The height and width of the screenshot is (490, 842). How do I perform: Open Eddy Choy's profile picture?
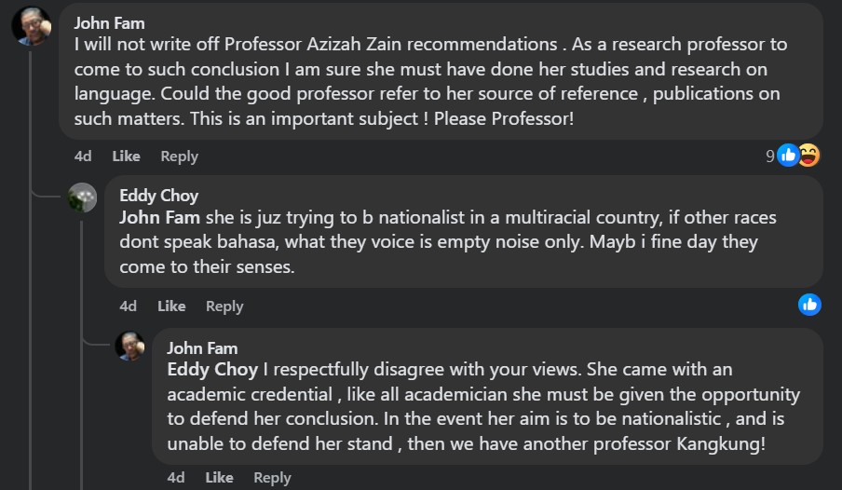[83, 197]
